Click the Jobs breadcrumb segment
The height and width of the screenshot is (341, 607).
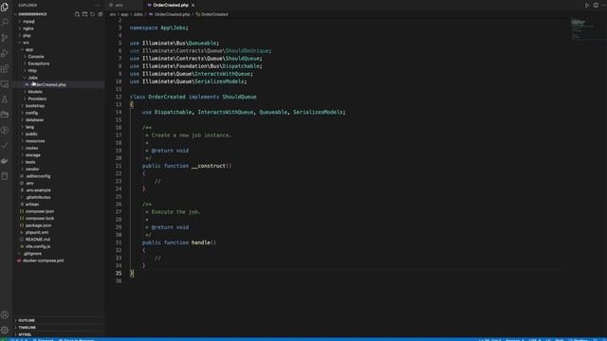(138, 14)
